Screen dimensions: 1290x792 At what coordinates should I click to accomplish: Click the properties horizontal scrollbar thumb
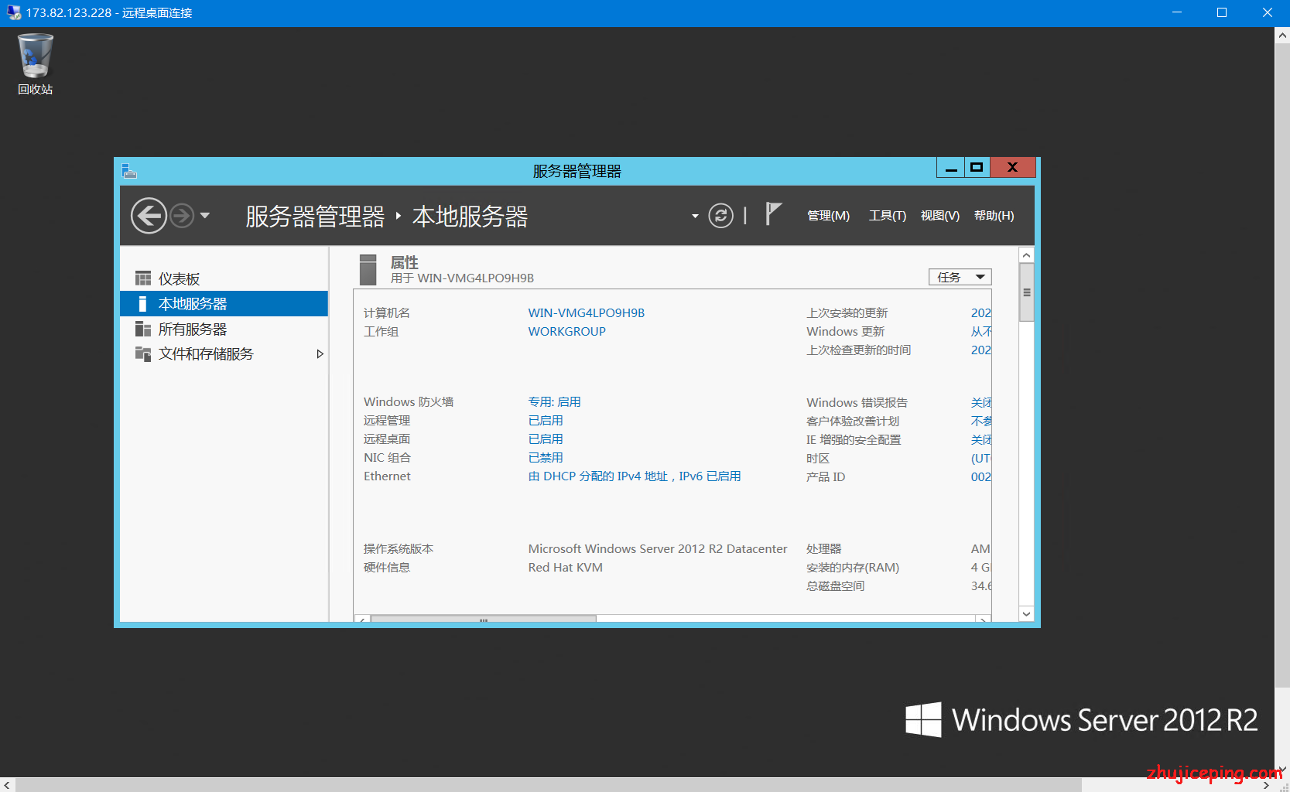[x=484, y=619]
